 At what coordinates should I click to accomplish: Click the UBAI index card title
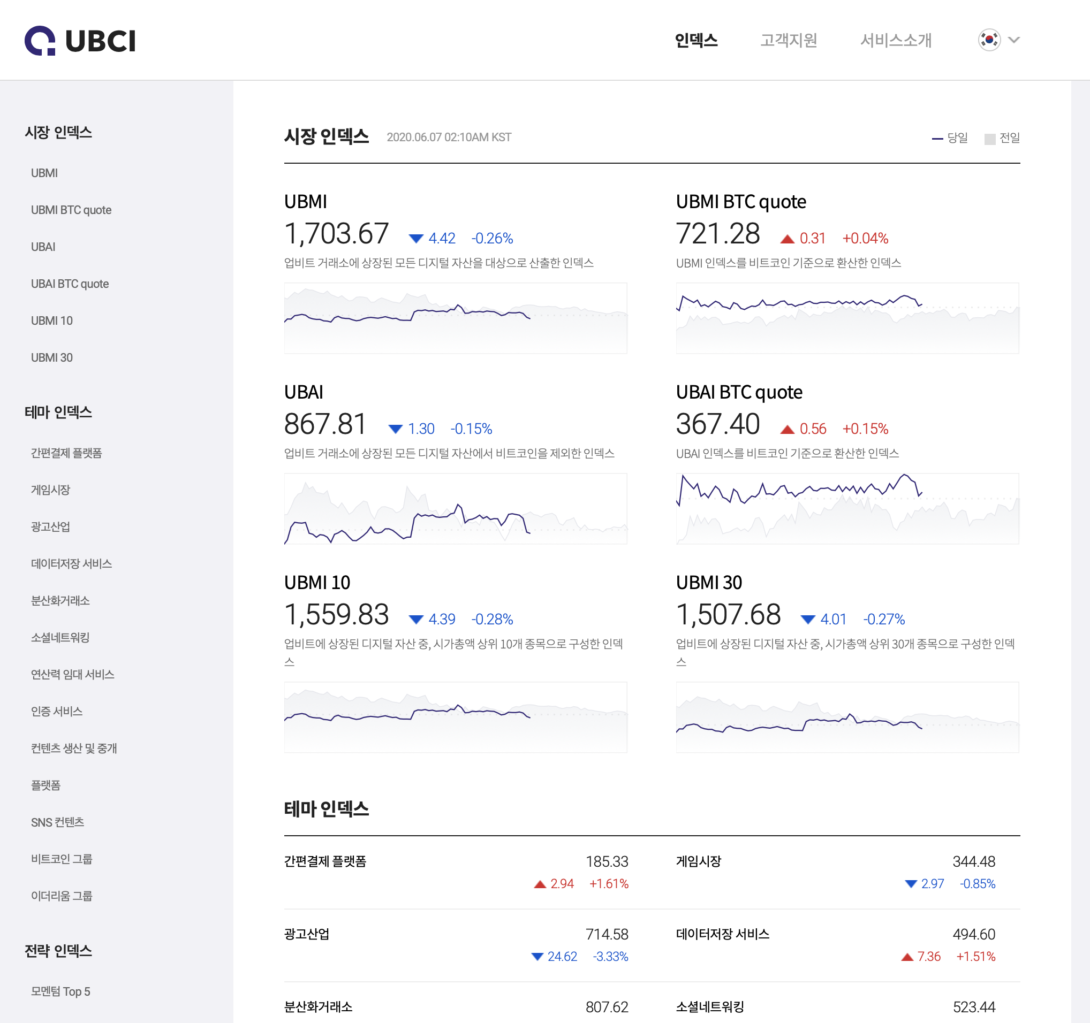[x=303, y=392]
